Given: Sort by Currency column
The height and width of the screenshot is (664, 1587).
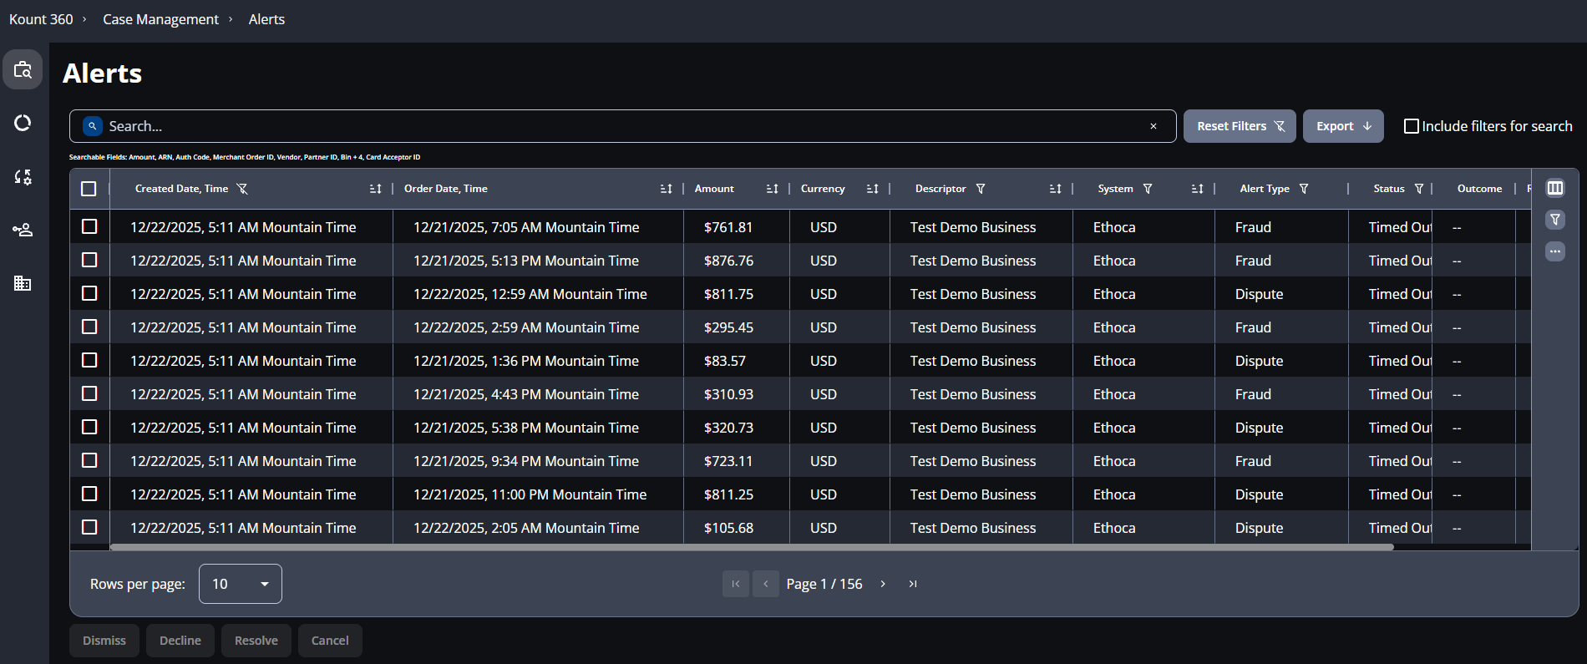Looking at the screenshot, I should coord(872,189).
